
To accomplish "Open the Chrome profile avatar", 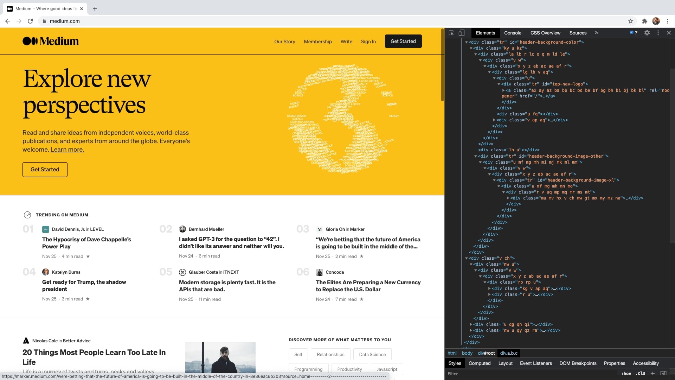I will (656, 21).
